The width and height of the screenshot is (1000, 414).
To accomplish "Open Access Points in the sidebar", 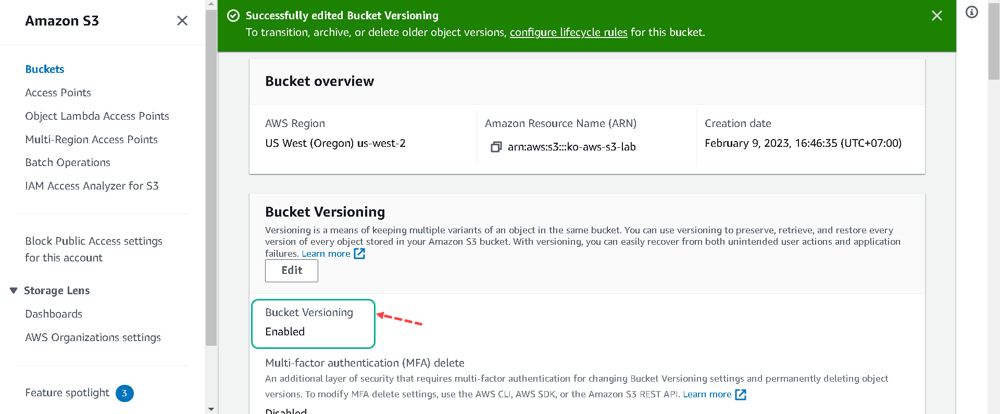I will 58,93.
